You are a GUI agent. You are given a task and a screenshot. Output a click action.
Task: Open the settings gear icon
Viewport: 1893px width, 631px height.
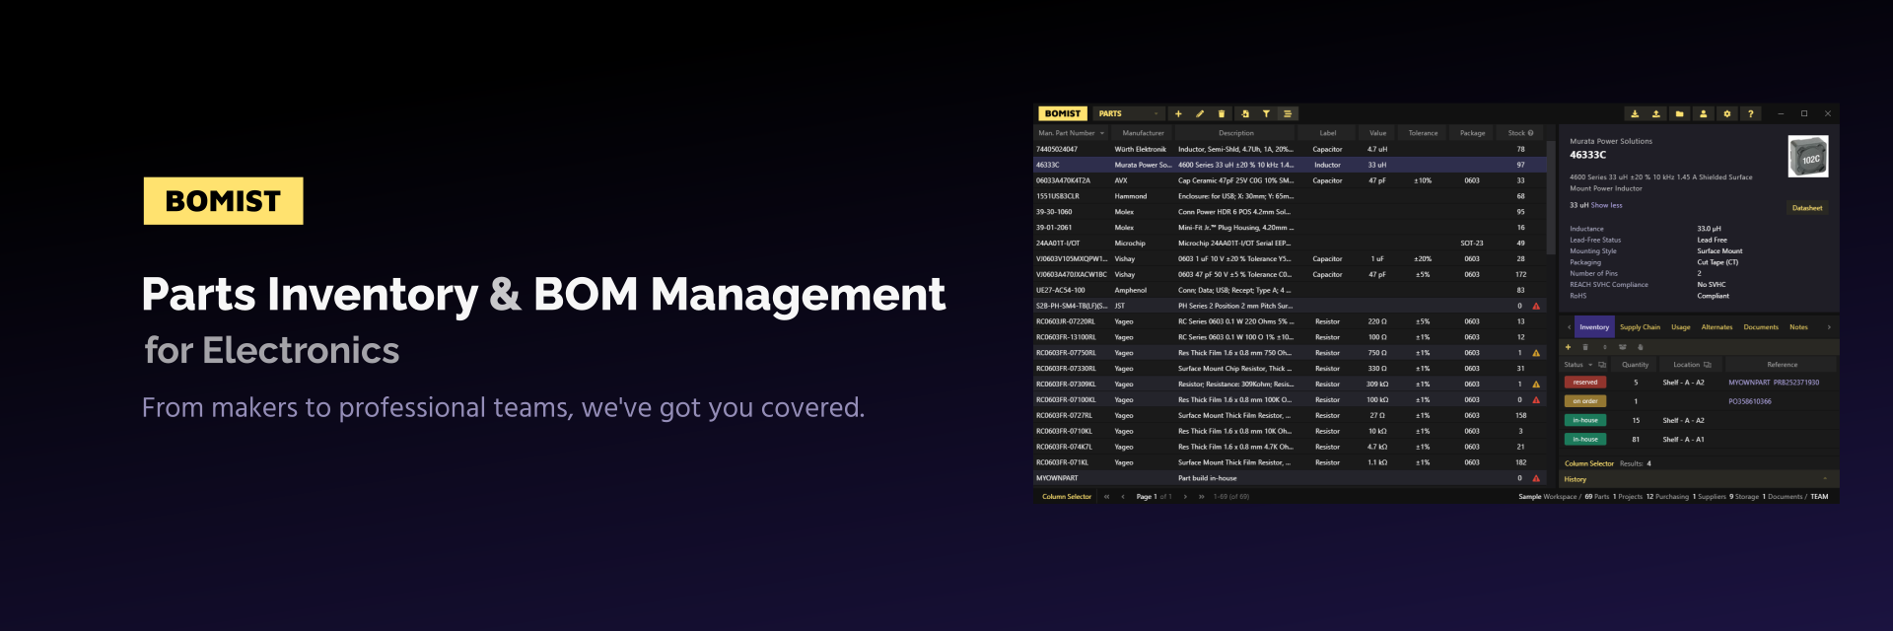pos(1727,114)
